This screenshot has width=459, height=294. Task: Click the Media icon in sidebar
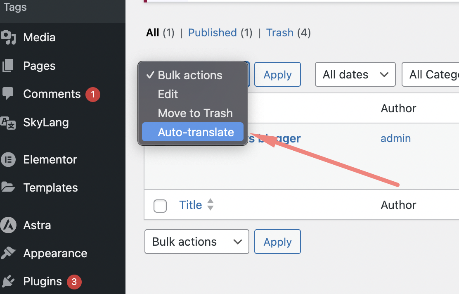8,38
